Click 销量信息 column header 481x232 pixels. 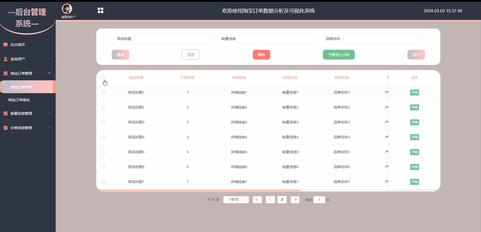pyautogui.click(x=290, y=78)
